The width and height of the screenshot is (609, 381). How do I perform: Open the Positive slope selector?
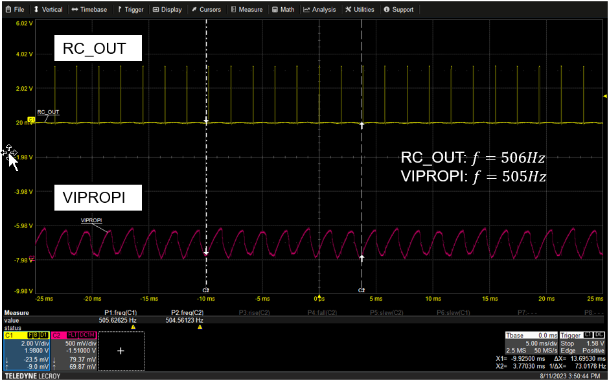[x=593, y=350]
